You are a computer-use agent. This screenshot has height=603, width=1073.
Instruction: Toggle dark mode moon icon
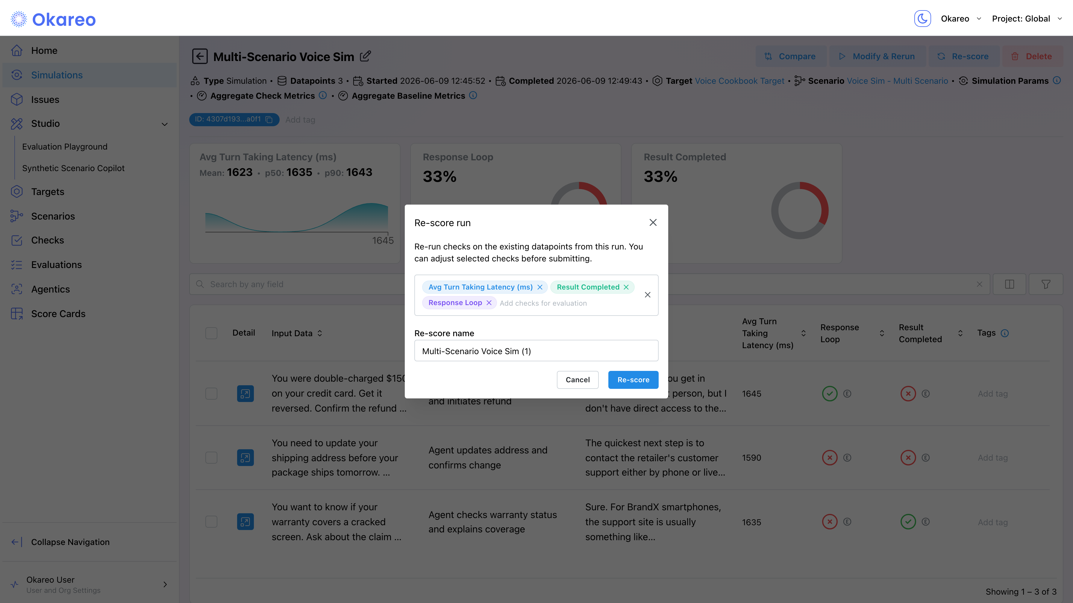(x=922, y=19)
